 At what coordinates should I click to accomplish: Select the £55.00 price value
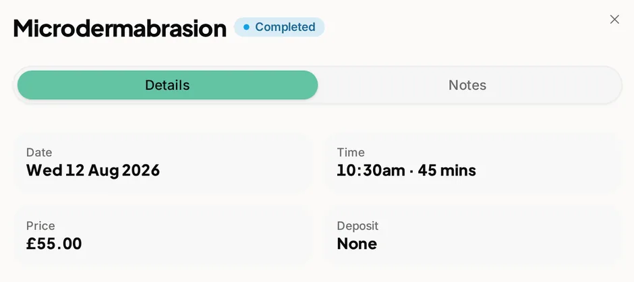click(x=54, y=244)
